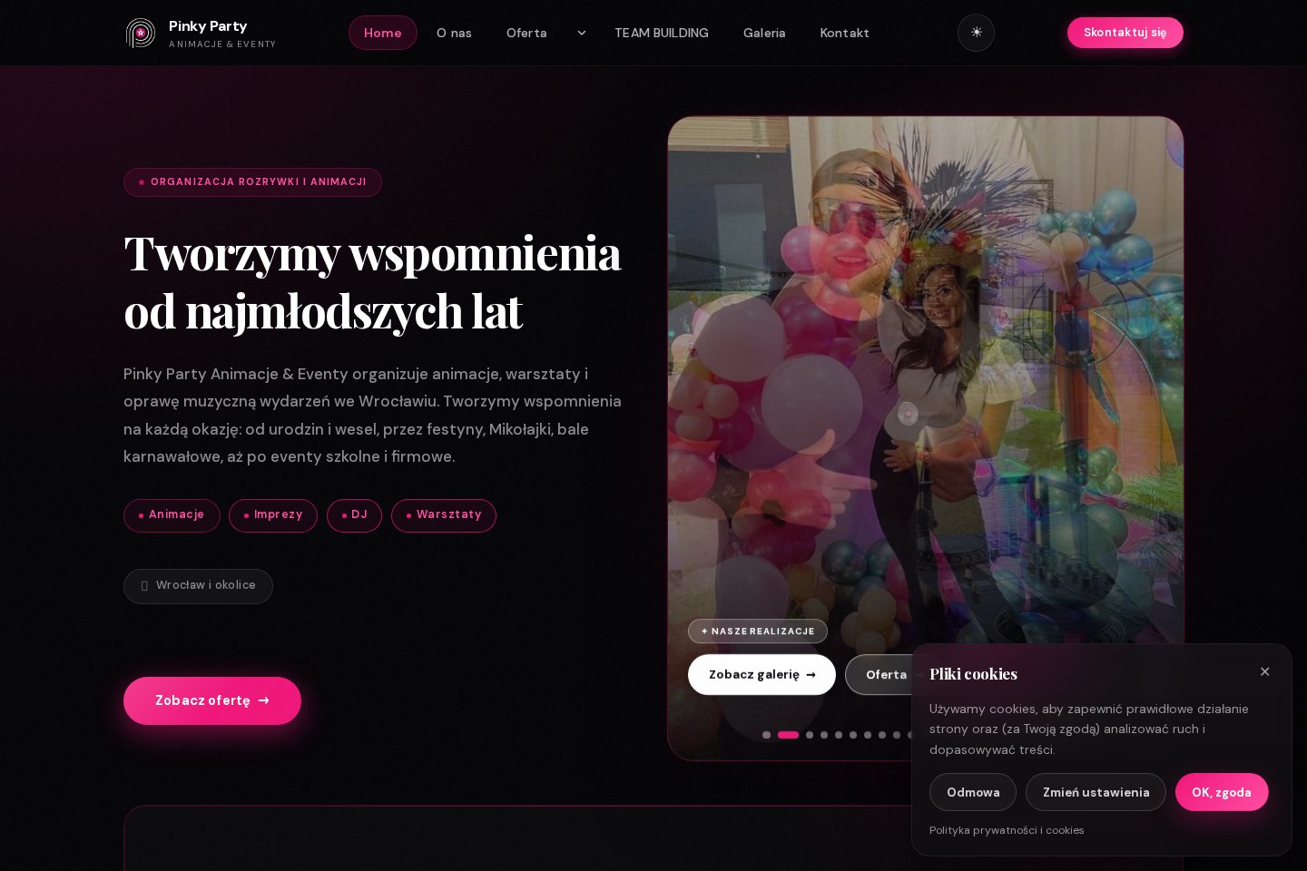Open Zmień ustawienia cookie settings

(x=1096, y=792)
